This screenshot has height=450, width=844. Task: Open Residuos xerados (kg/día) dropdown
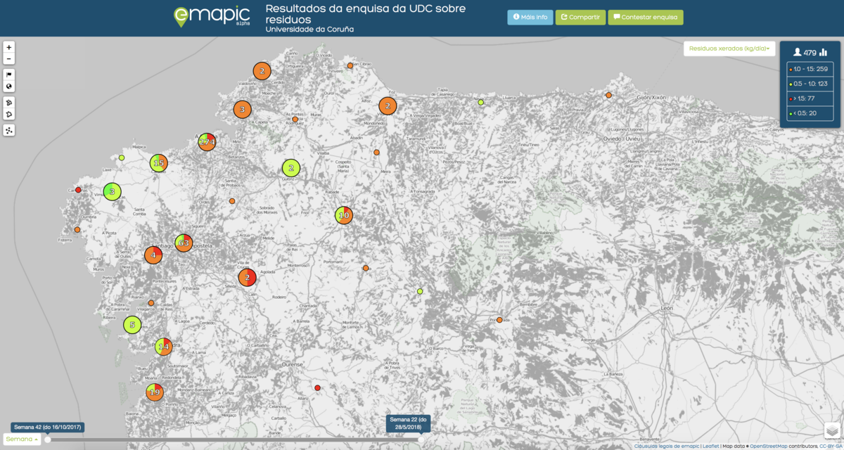point(729,49)
